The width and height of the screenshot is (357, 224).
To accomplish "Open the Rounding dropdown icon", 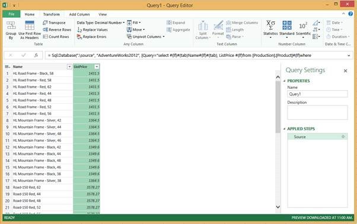I will click(316, 30).
